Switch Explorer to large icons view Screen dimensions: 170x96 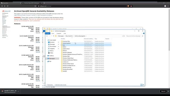(x=143, y=85)
